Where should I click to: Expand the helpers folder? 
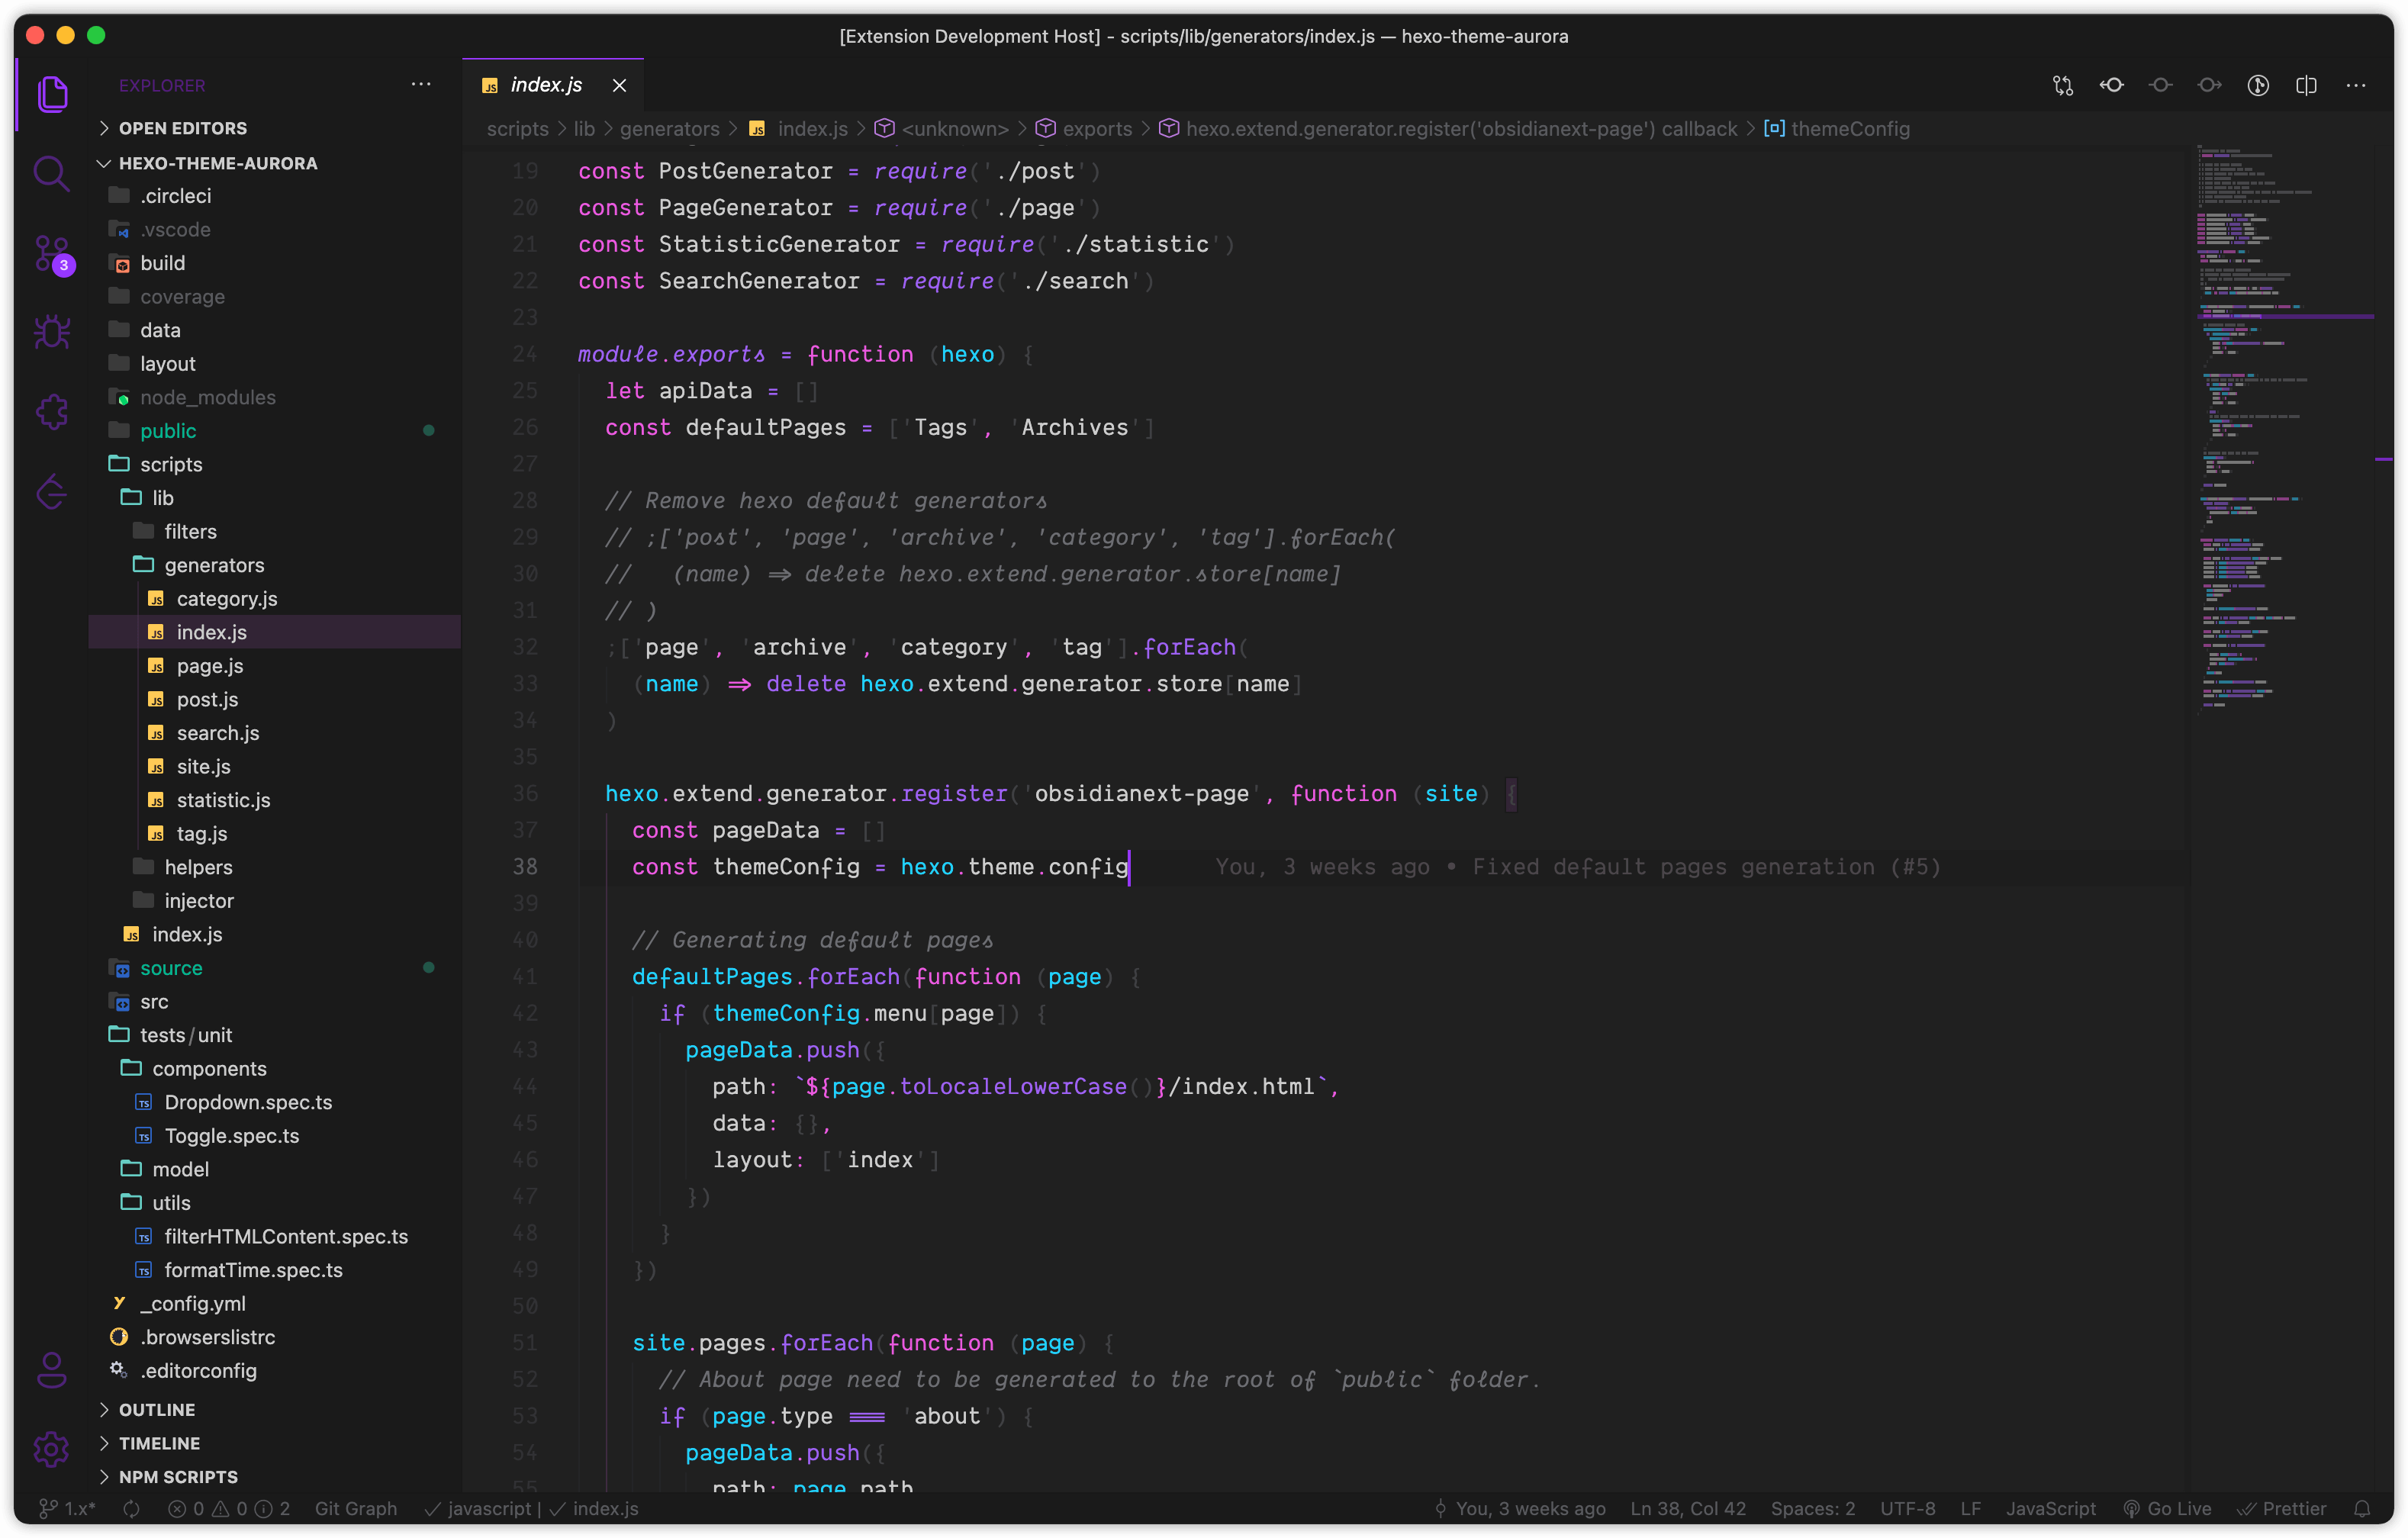[x=275, y=867]
